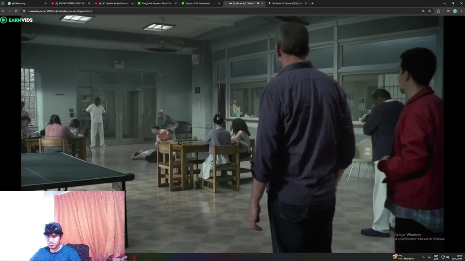View site information icon in address bar
This screenshot has height=261, width=465.
pyautogui.click(x=24, y=11)
